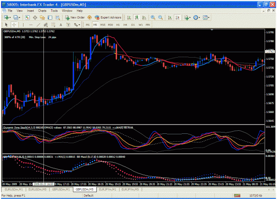Expand the Templates dropdown arrow
Viewport: 277px width, 199px height.
coord(209,17)
